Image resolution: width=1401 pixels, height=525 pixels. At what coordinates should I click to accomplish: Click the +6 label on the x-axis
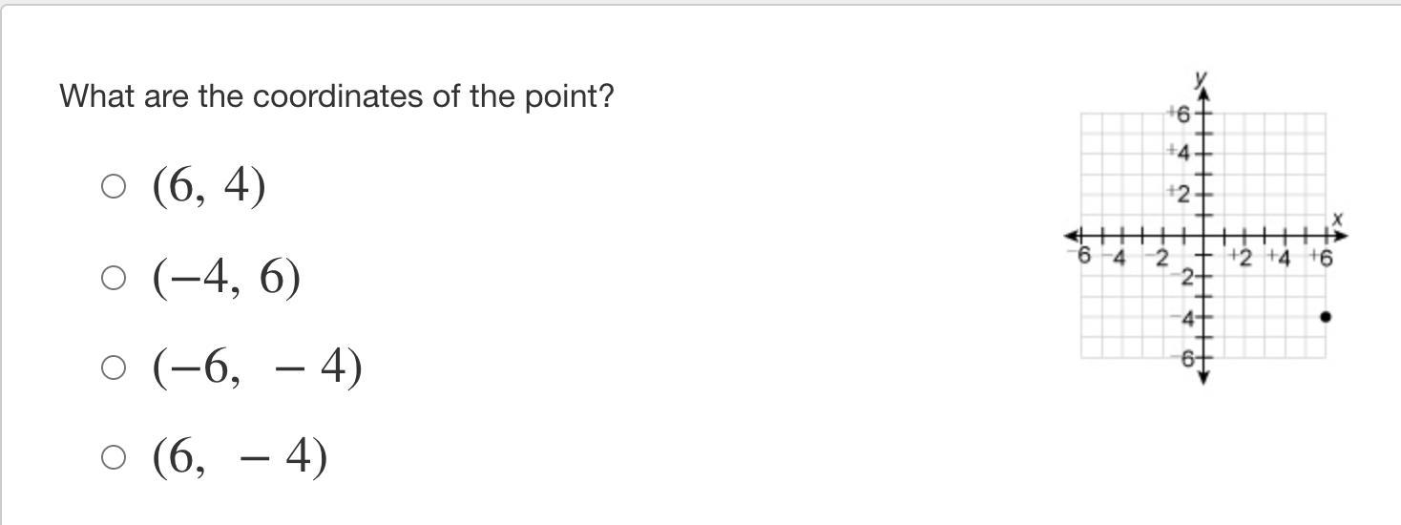tap(1322, 257)
